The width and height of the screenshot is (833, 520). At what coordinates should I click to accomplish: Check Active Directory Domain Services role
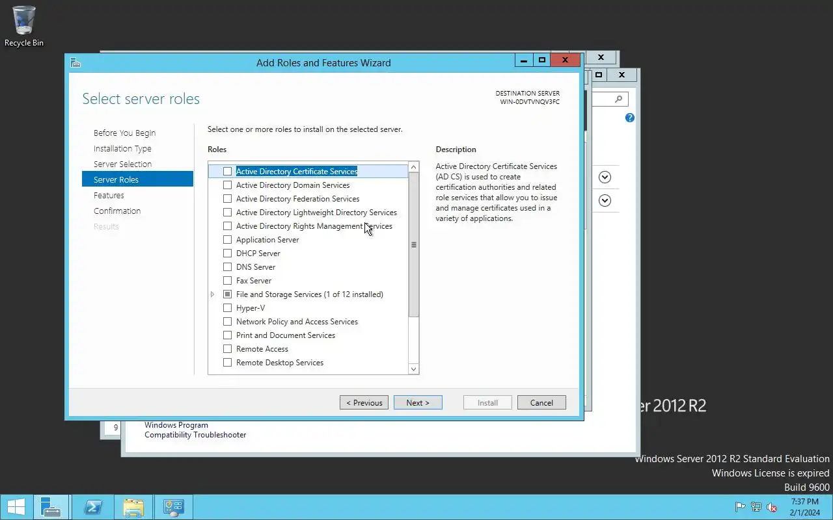coord(227,185)
